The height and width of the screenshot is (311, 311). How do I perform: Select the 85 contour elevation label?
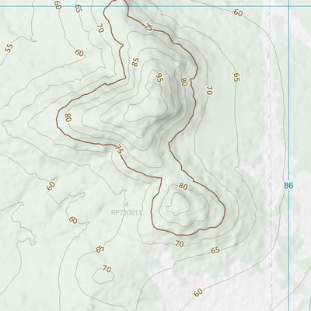(x=135, y=62)
